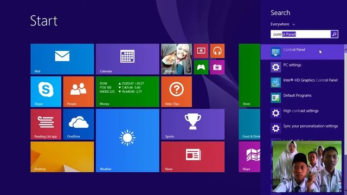
Task: Open the Mail tile
Action: coord(62,59)
